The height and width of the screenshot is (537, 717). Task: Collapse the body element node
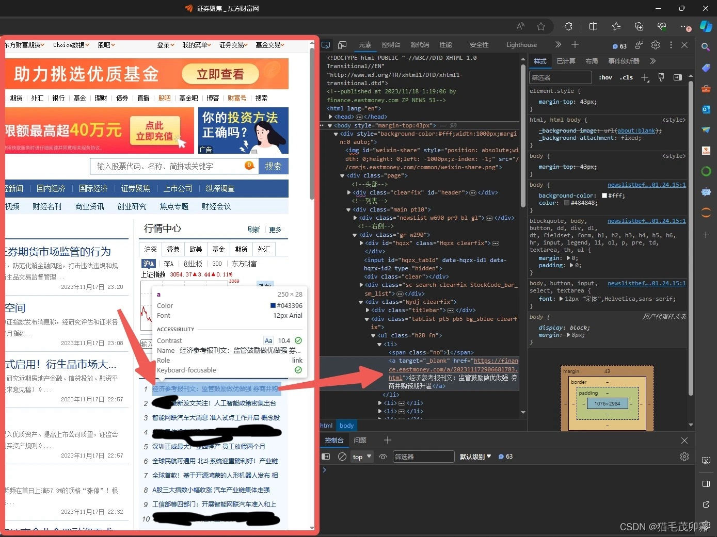pos(330,125)
